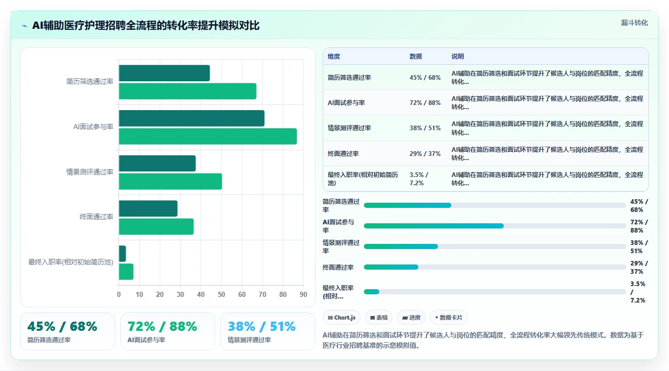Click table cell 45% / 68%
The height and width of the screenshot is (371, 669).
pos(425,78)
